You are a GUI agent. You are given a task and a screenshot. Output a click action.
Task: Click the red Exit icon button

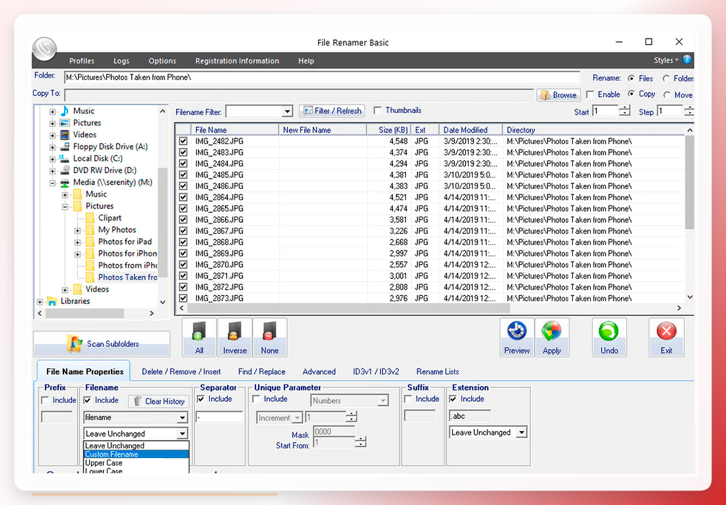coord(666,337)
